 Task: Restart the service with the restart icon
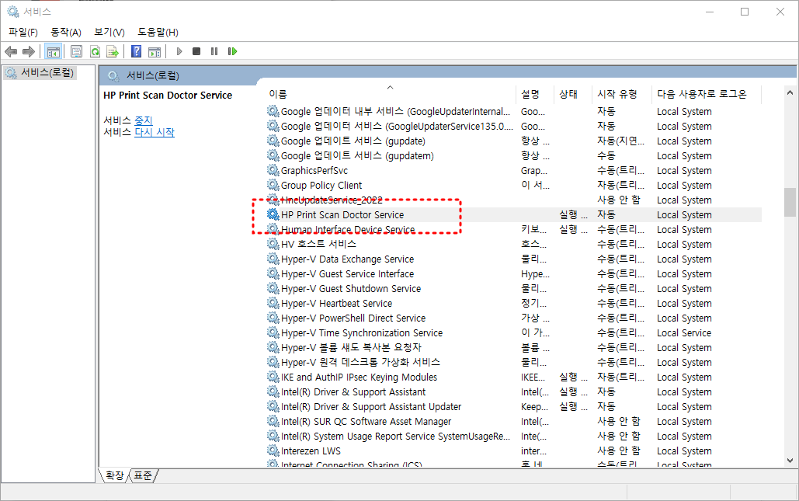click(232, 51)
